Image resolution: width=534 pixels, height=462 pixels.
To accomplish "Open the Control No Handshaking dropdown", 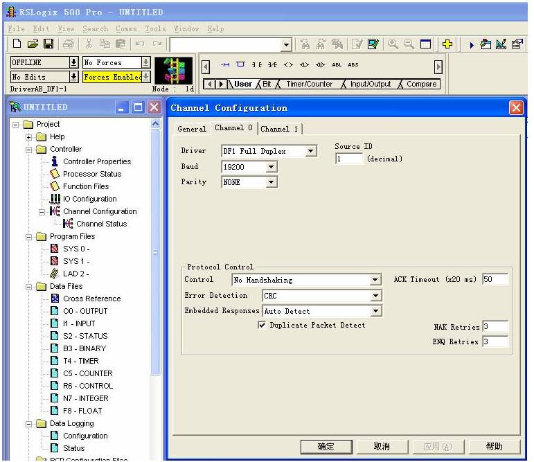I will [375, 280].
